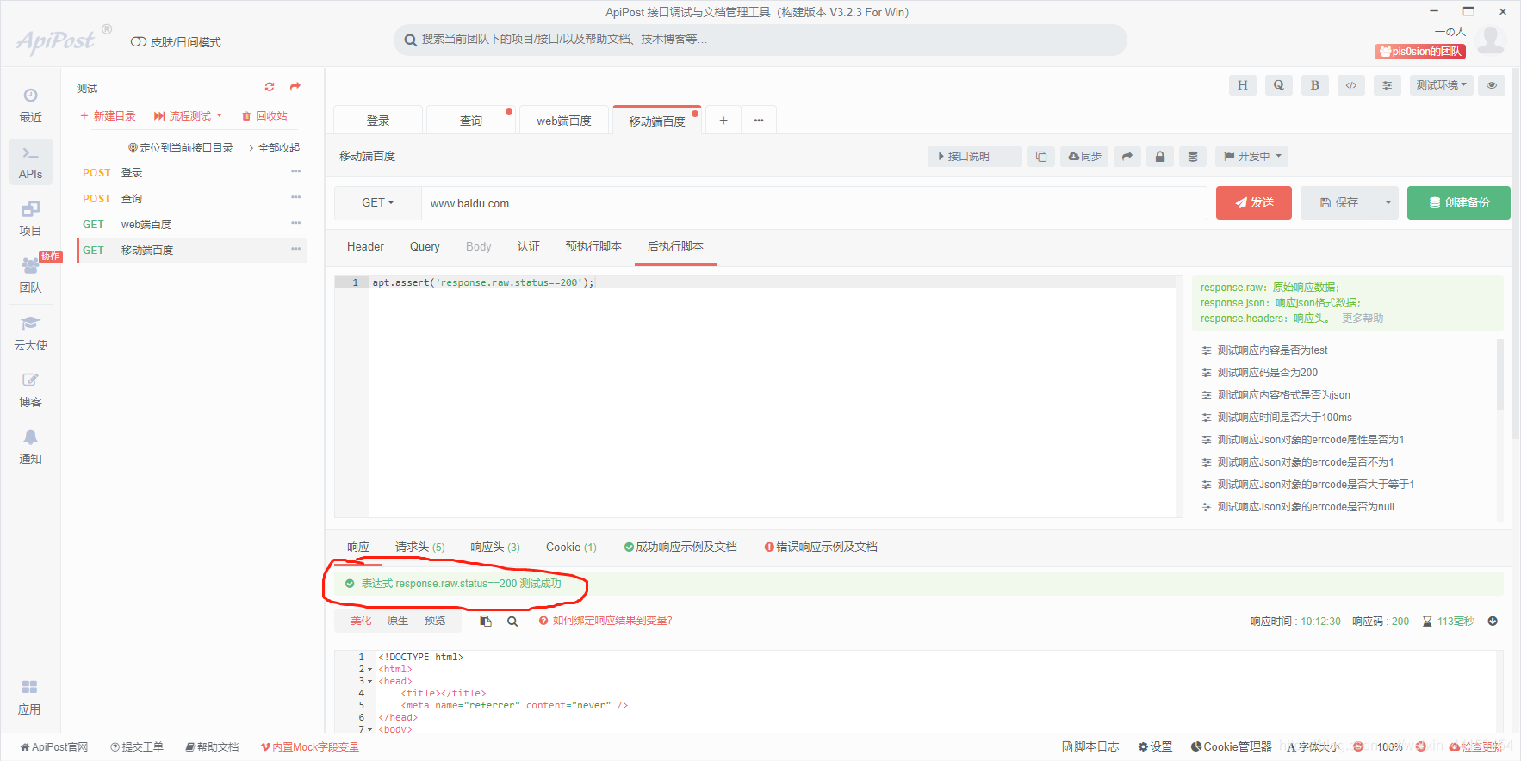Click the refresh icon next to 测试
Image resolution: width=1521 pixels, height=761 pixels.
tap(270, 87)
